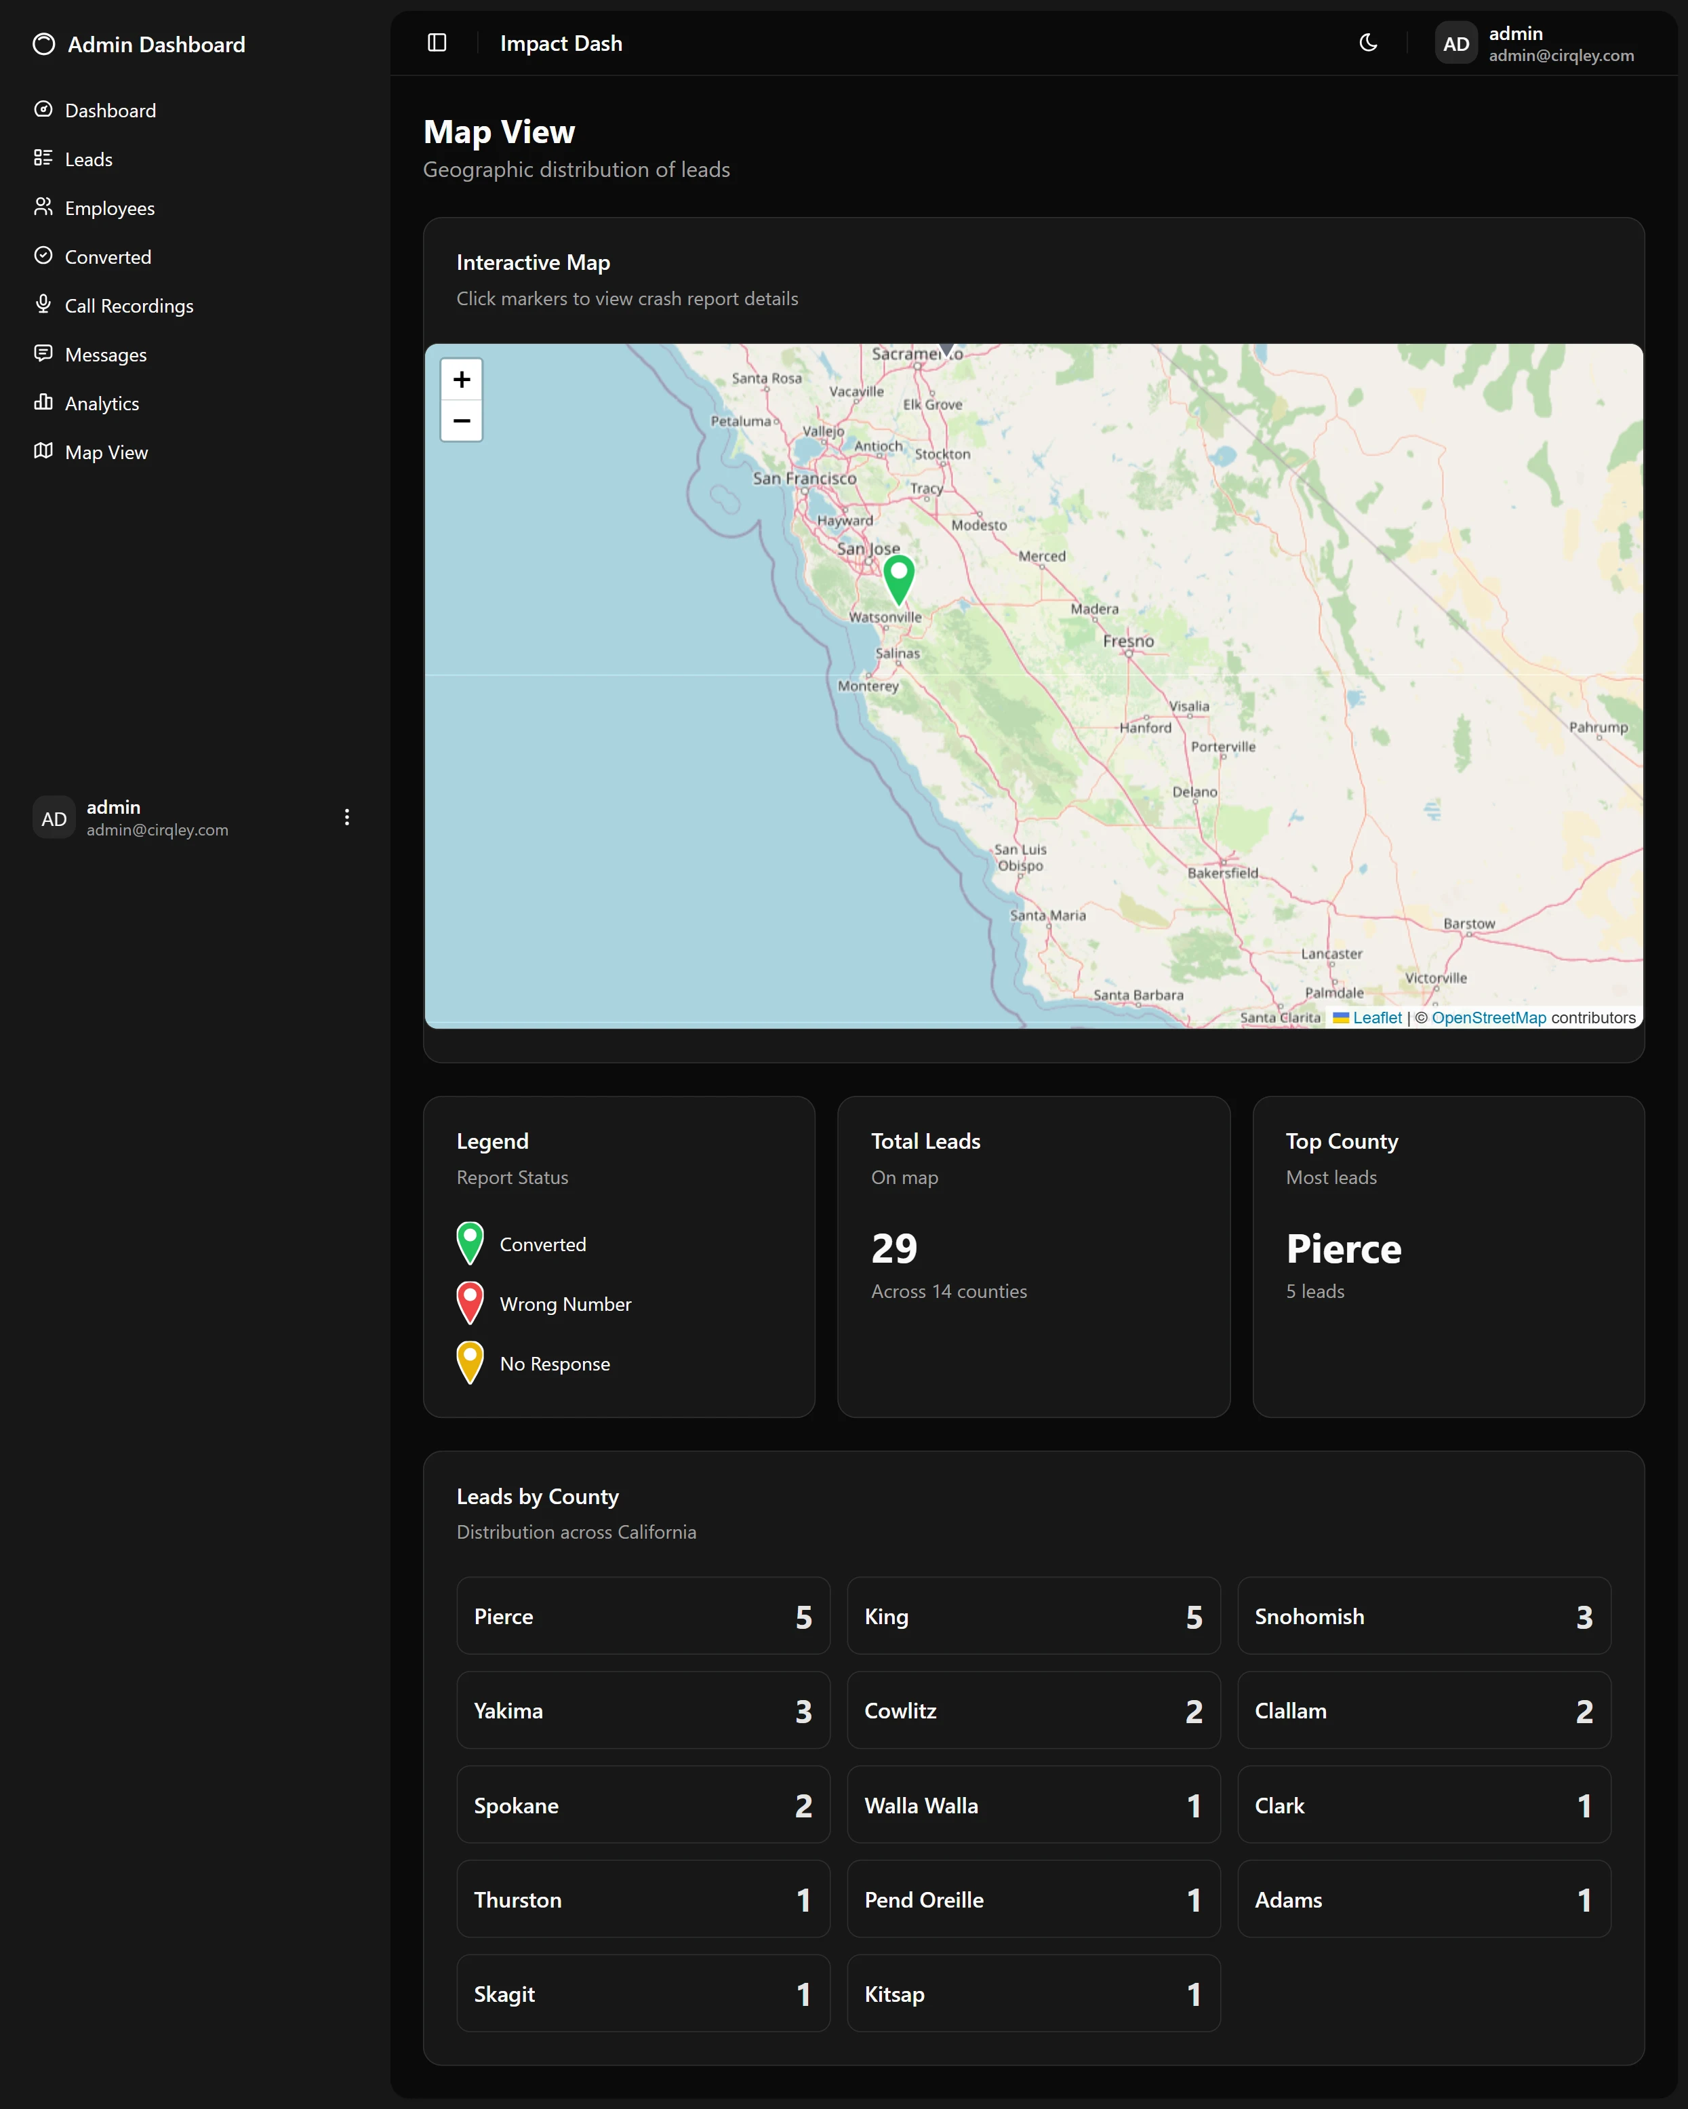Collapse the sidebar with the panel toggle
Screen dimensions: 1688x2109
click(436, 43)
